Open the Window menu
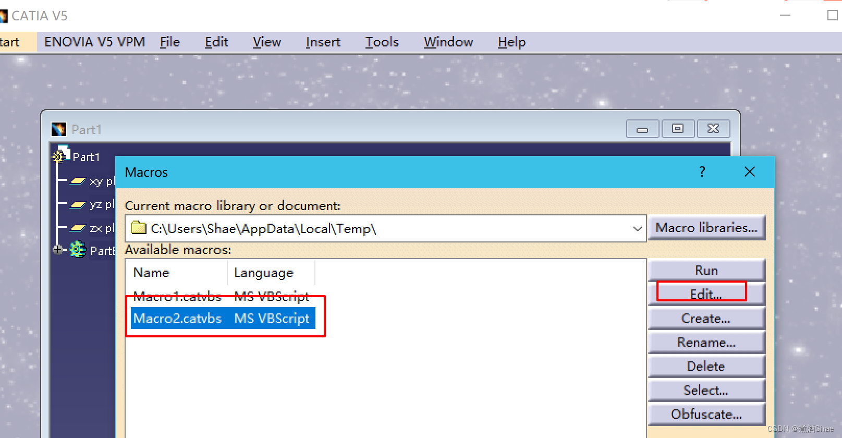This screenshot has height=438, width=842. click(x=448, y=42)
